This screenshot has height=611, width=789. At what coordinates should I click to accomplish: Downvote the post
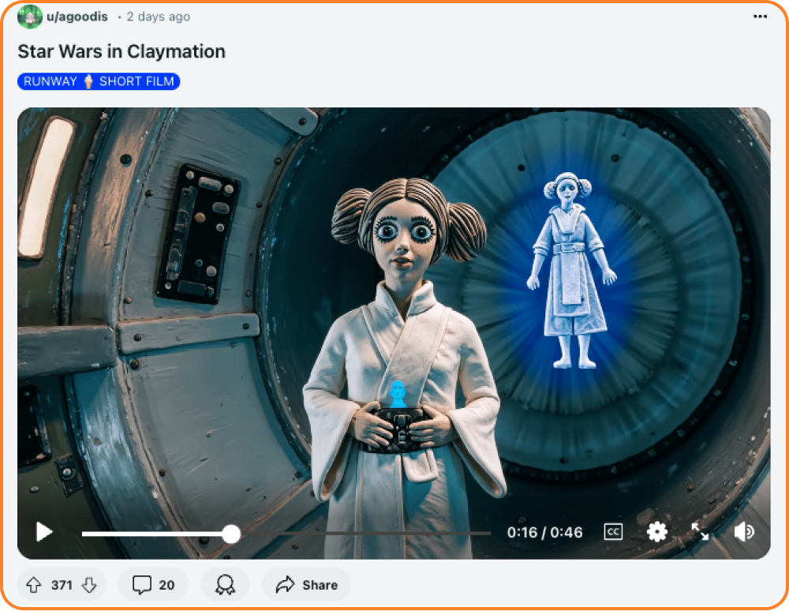90,585
